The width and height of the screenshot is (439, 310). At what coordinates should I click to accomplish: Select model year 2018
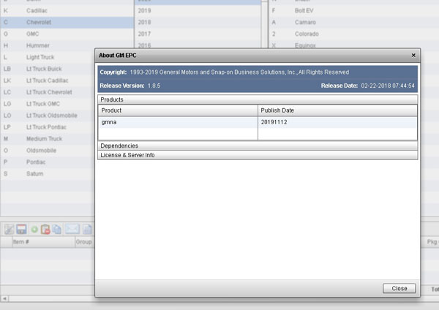pyautogui.click(x=198, y=22)
